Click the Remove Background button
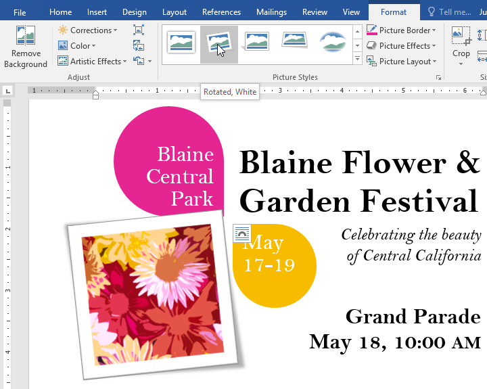Image resolution: width=487 pixels, height=389 pixels. pos(25,47)
